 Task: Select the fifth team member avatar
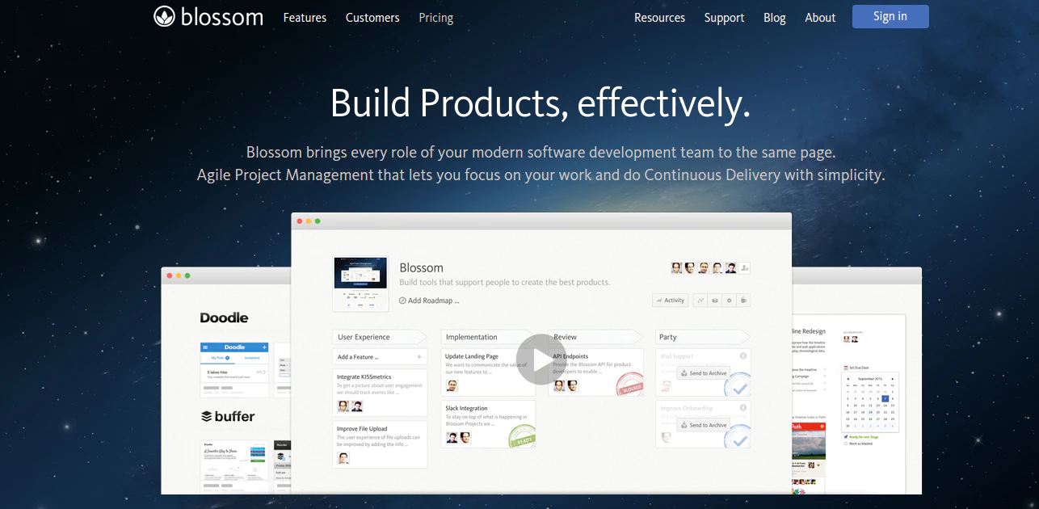coord(730,267)
